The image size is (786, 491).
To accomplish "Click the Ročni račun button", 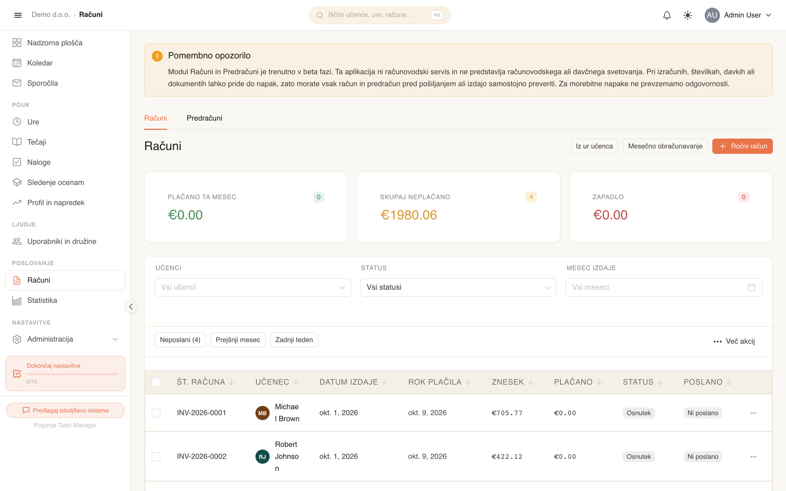I will pyautogui.click(x=742, y=146).
